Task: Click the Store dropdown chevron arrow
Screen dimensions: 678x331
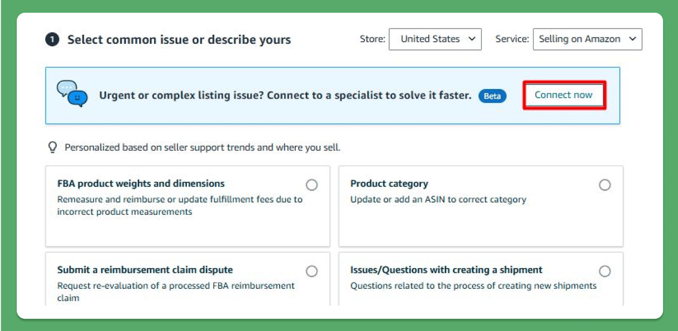Action: (472, 39)
